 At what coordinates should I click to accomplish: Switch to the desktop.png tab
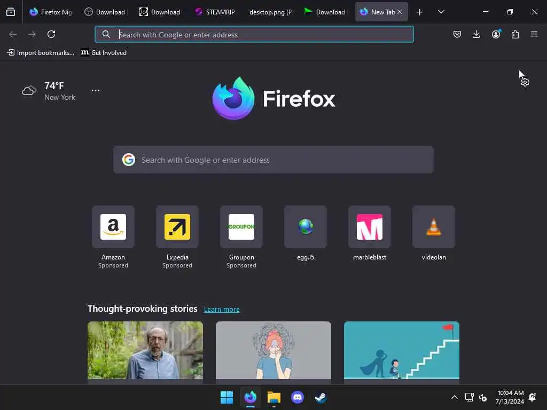click(x=270, y=12)
